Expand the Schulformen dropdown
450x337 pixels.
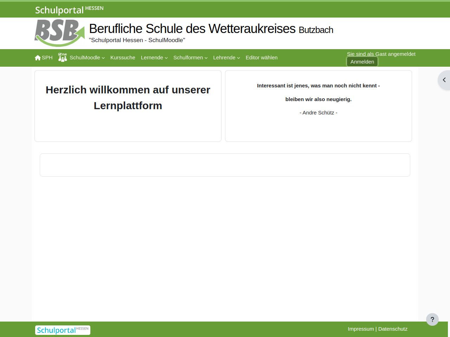pyautogui.click(x=190, y=58)
